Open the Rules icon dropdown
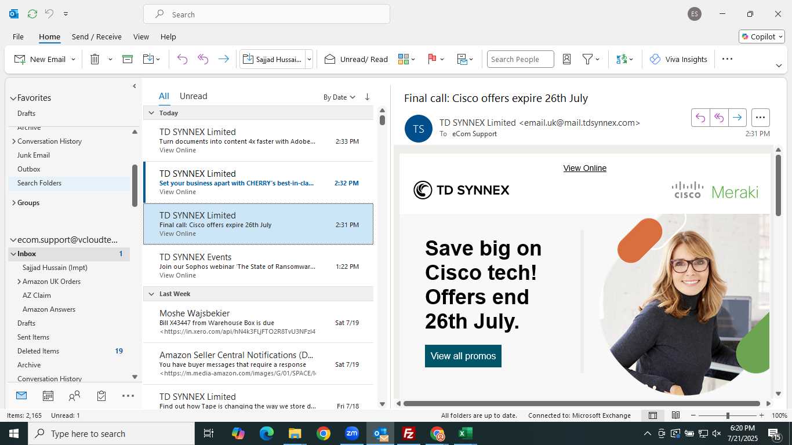This screenshot has width=792, height=445. [x=465, y=59]
